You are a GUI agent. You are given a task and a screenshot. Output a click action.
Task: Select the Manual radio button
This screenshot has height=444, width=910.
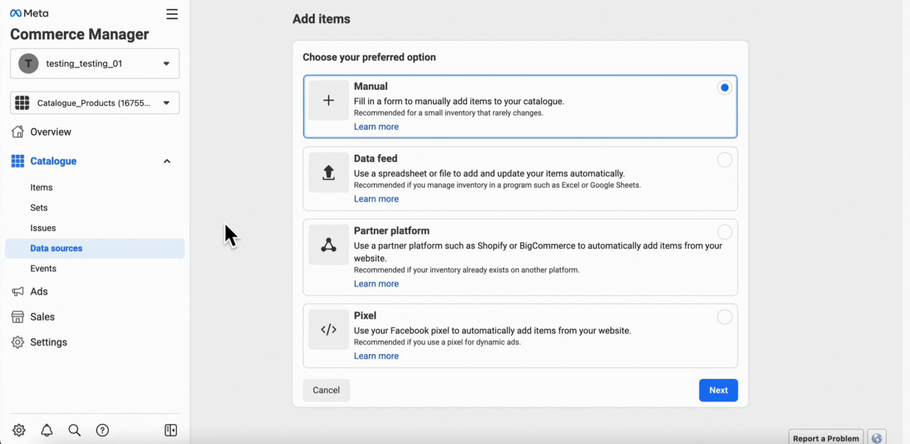pyautogui.click(x=725, y=88)
